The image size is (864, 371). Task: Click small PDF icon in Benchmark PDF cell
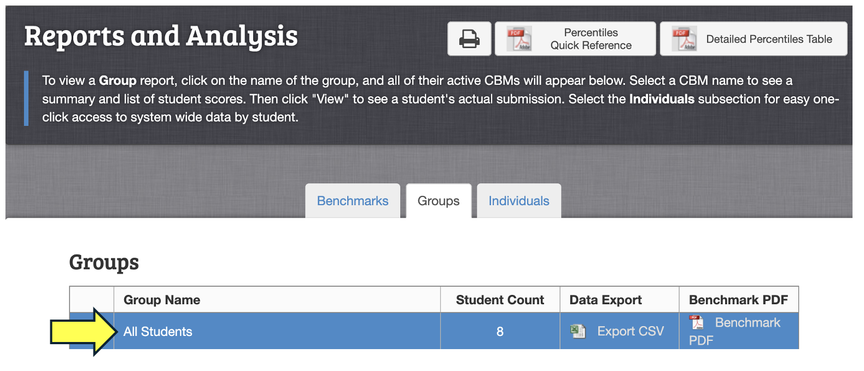pyautogui.click(x=696, y=322)
